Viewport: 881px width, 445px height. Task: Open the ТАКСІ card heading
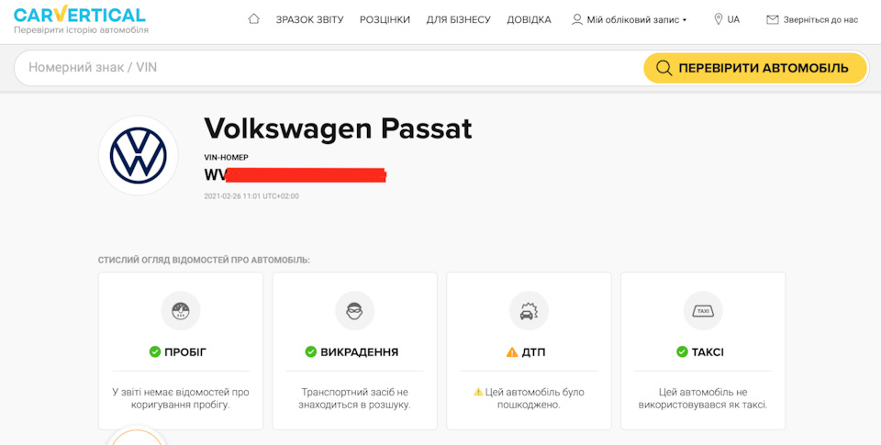[708, 352]
